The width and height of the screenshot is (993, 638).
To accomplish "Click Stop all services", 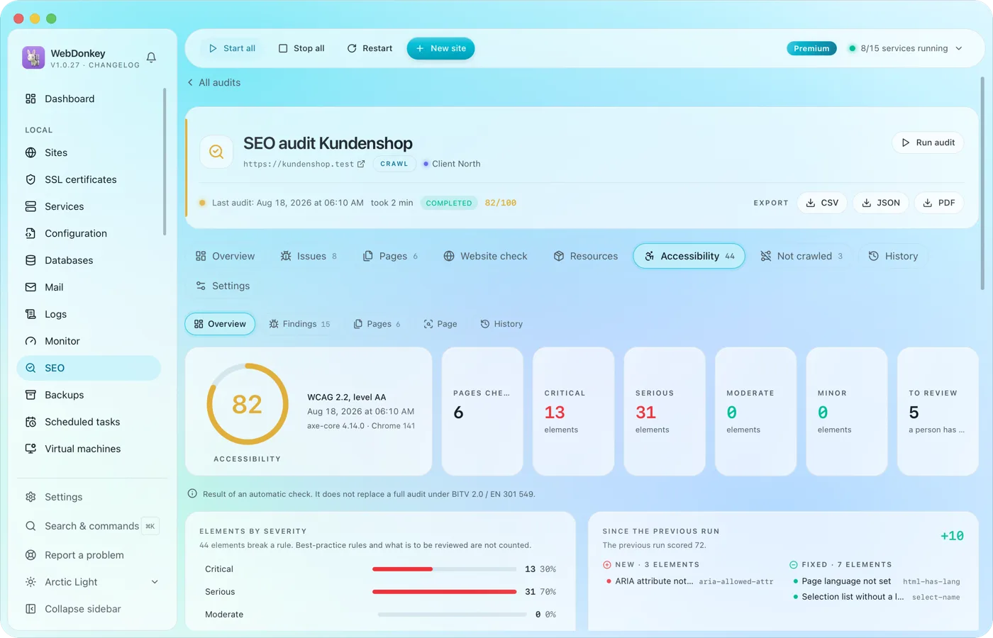I will (x=301, y=48).
